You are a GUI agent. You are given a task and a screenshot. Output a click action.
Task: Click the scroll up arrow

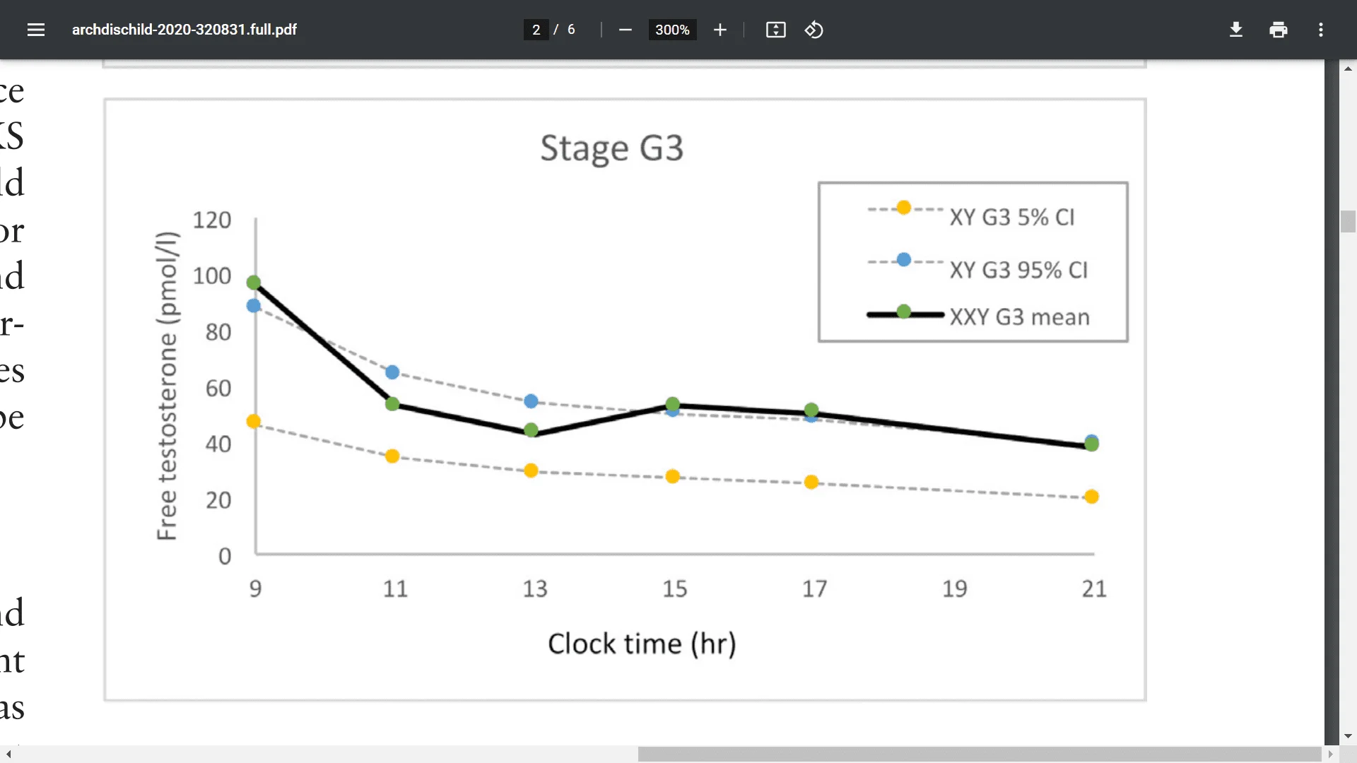coord(1348,69)
